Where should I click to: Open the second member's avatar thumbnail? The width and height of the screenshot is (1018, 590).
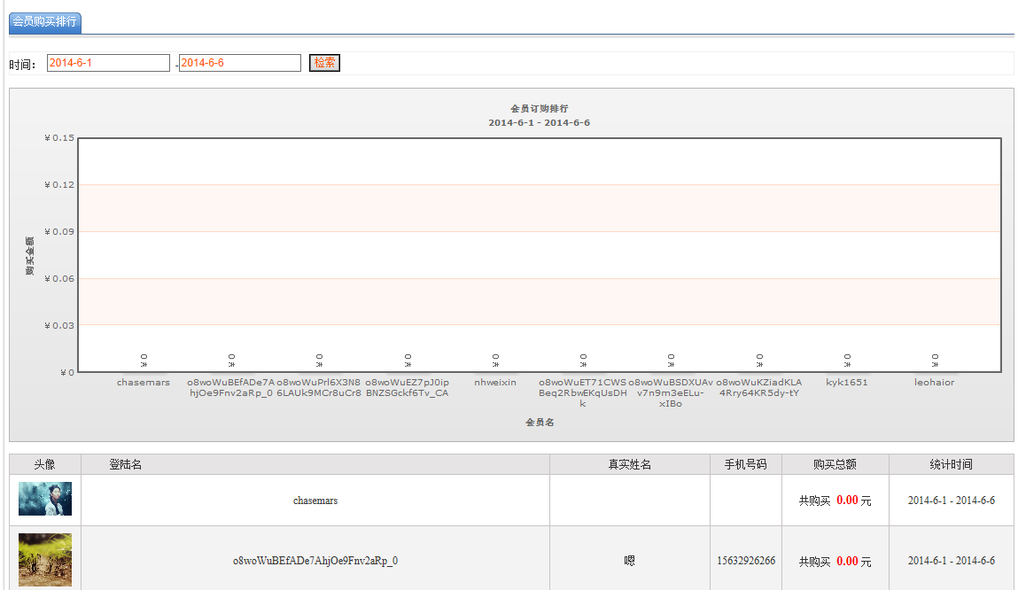45,560
